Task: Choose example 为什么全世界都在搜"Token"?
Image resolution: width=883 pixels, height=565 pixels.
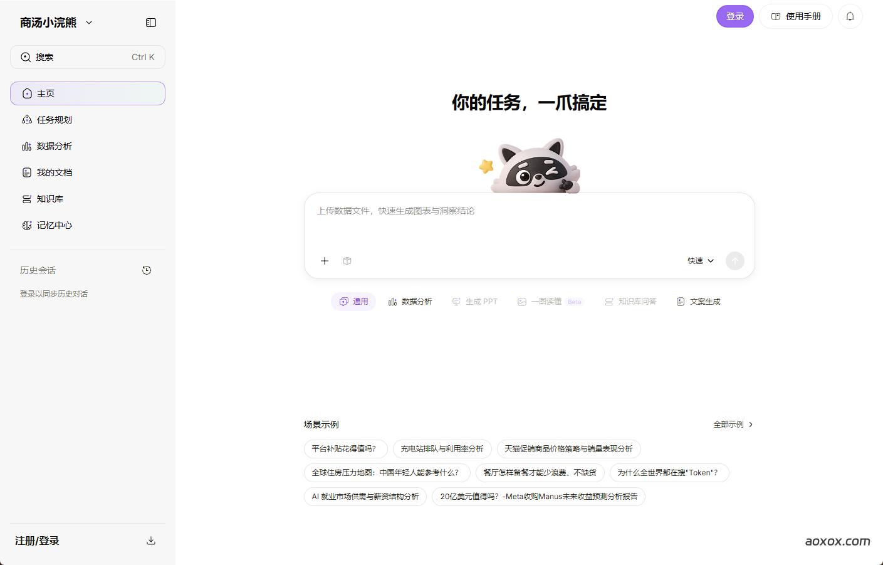Action: point(669,473)
